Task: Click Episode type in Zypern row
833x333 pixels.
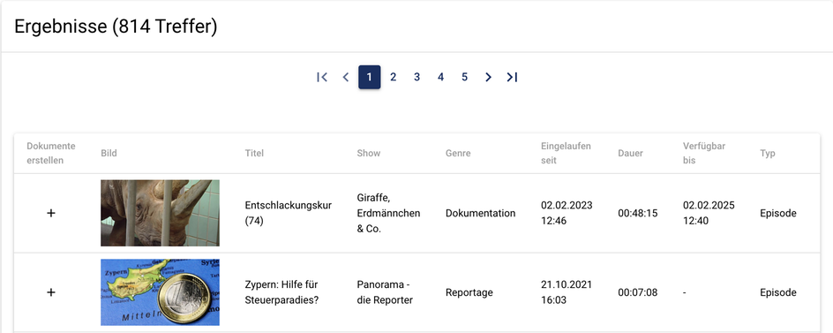Action: tap(777, 292)
